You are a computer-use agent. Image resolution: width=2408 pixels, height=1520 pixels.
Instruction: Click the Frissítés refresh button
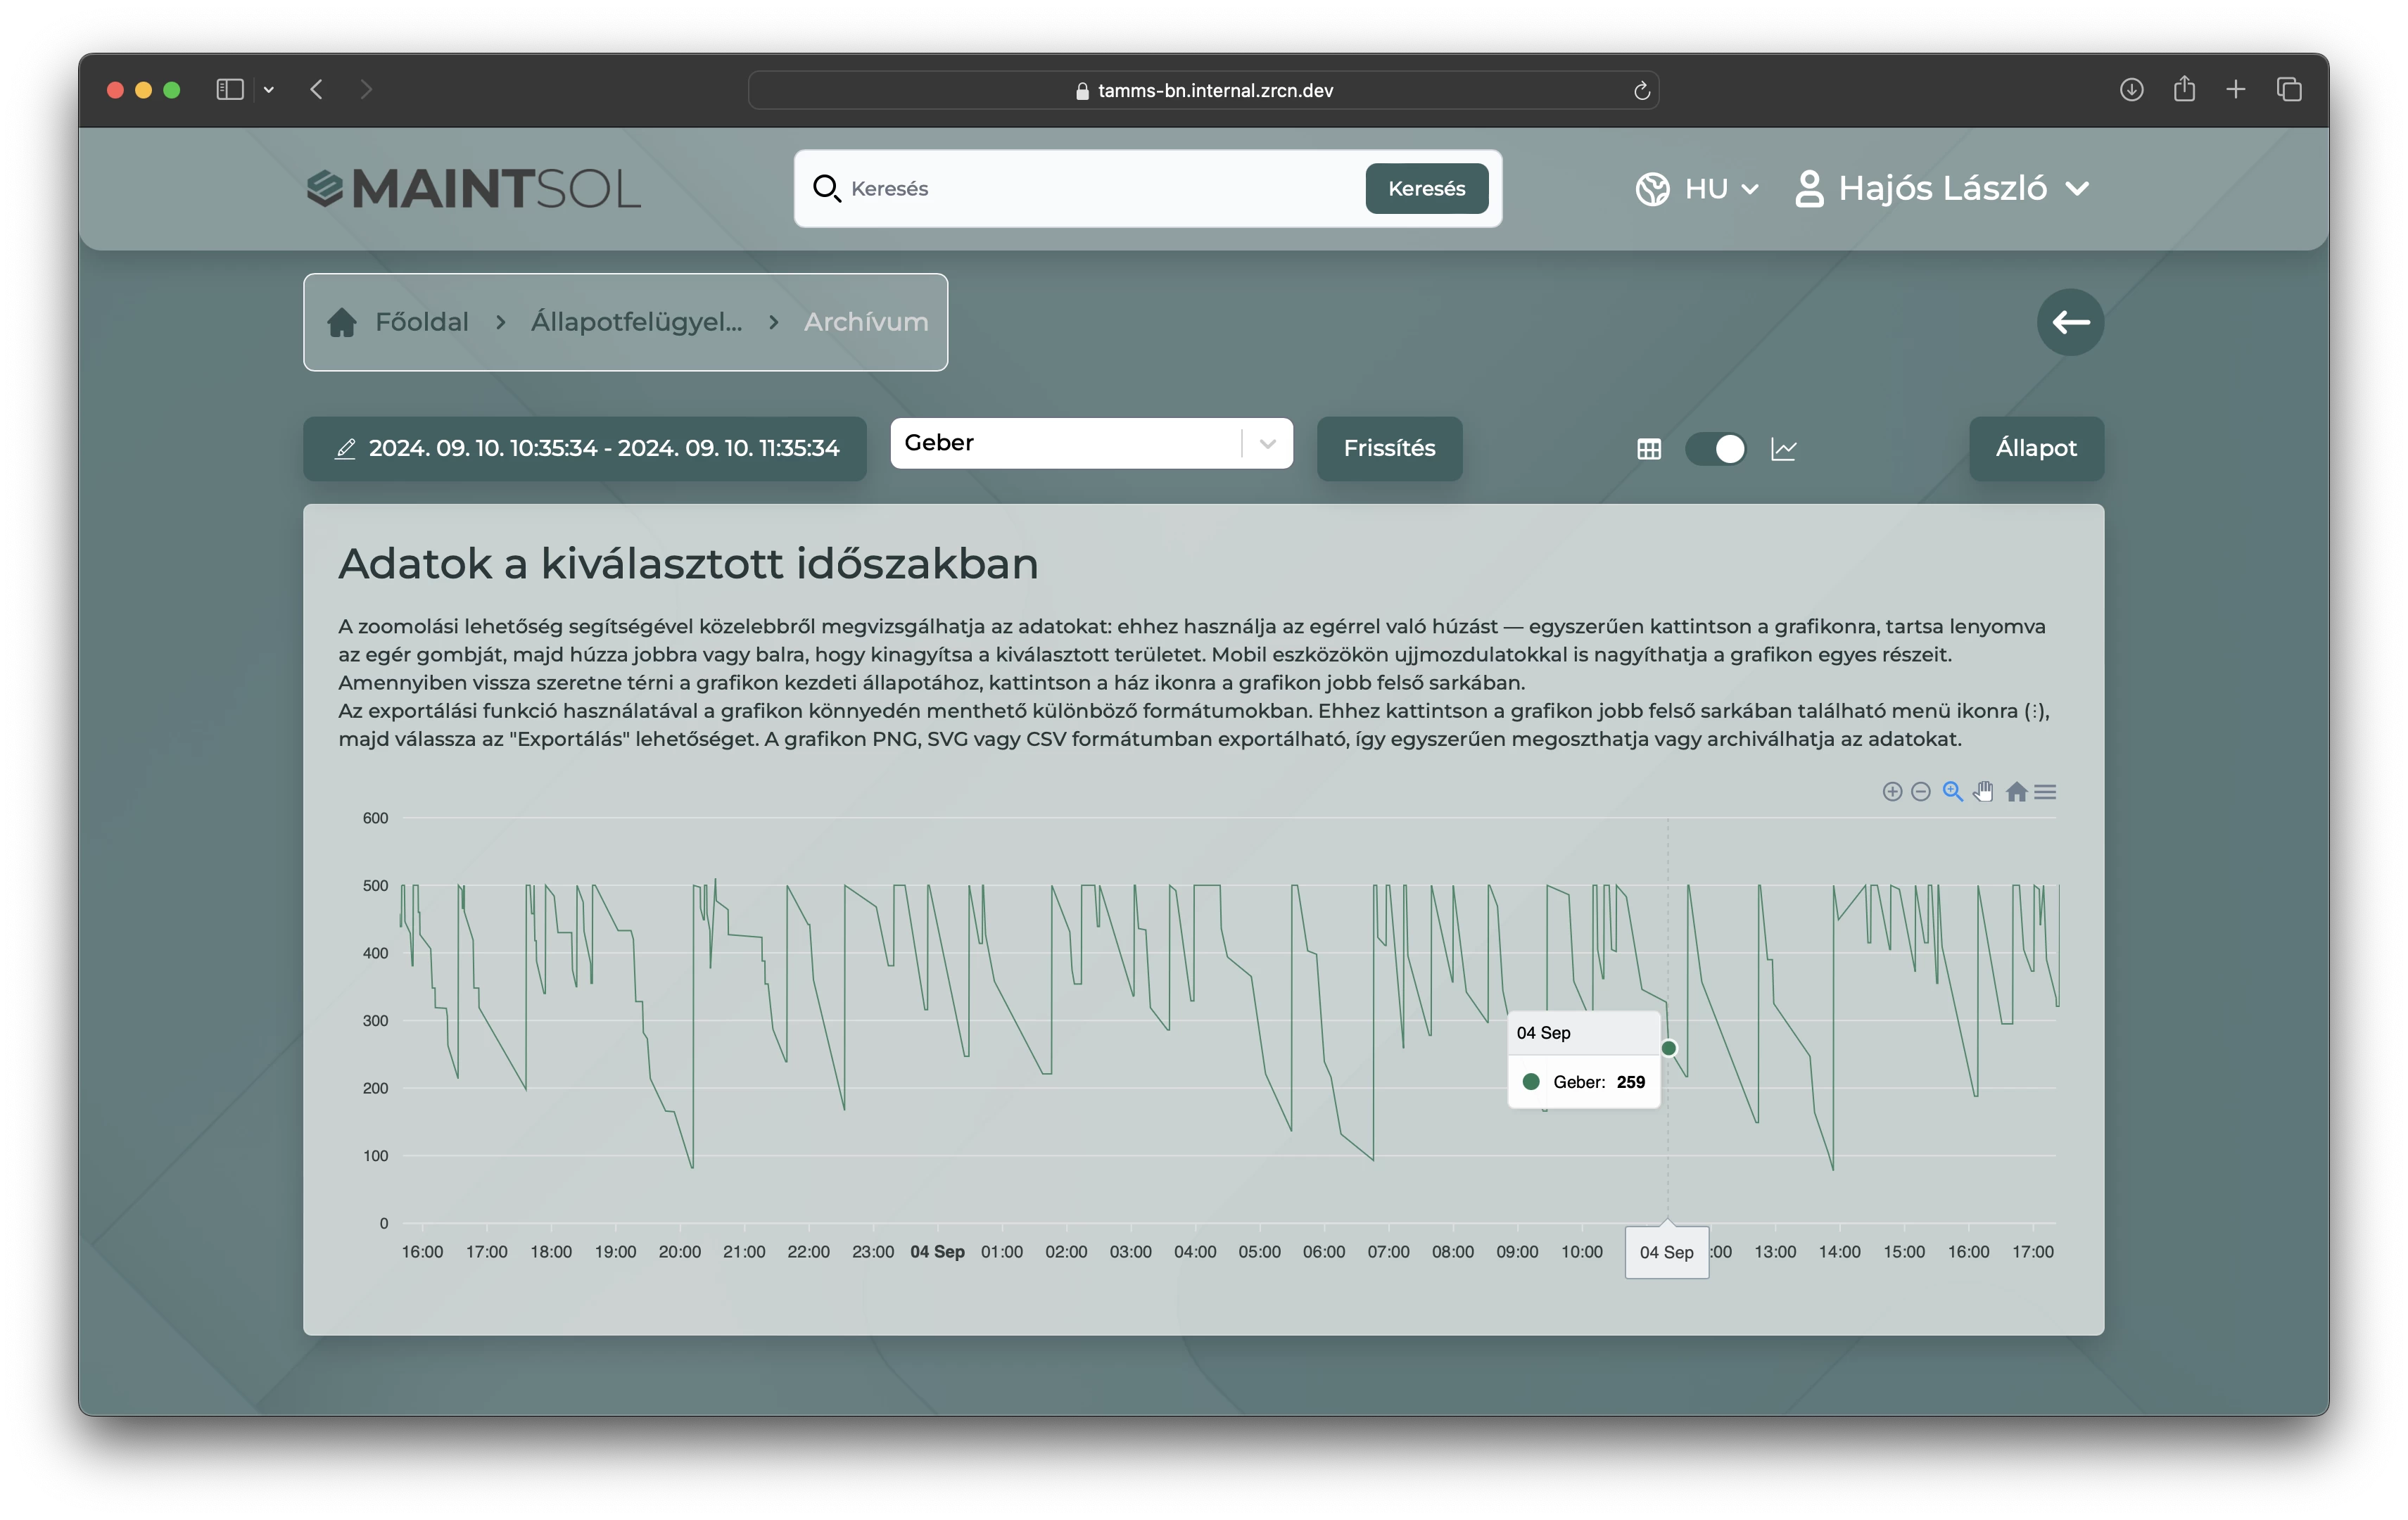(1389, 449)
